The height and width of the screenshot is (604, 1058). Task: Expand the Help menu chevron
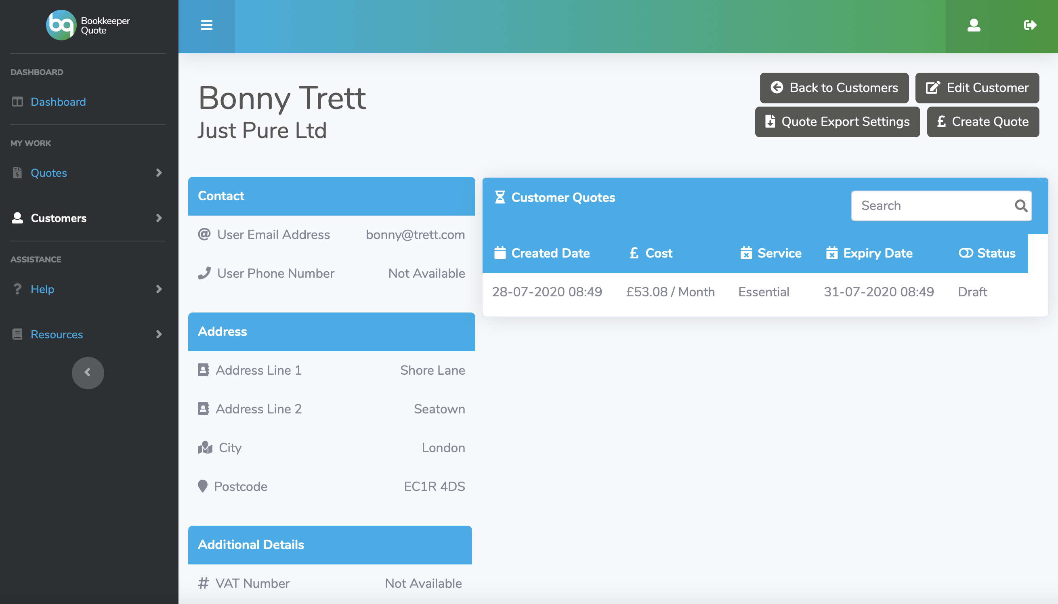tap(158, 289)
